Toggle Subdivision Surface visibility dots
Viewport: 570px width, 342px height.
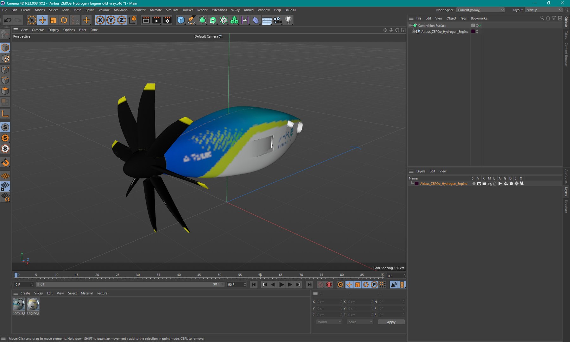(477, 25)
